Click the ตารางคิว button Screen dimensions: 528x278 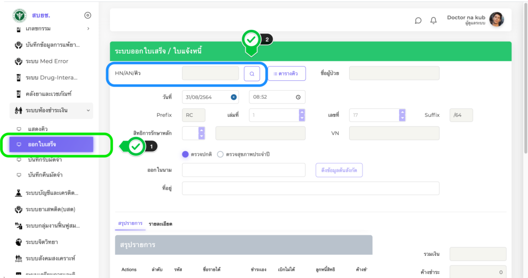(x=286, y=74)
